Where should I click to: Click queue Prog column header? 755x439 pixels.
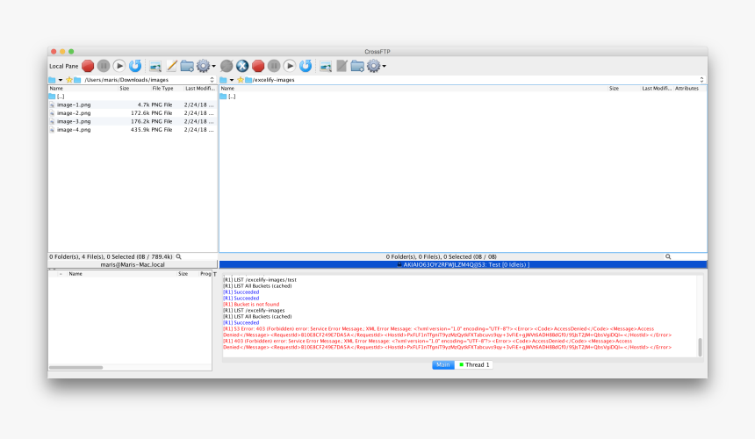205,274
